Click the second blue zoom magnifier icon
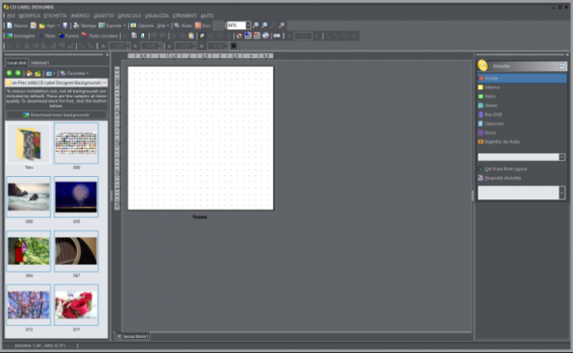The height and width of the screenshot is (353, 573). click(264, 25)
